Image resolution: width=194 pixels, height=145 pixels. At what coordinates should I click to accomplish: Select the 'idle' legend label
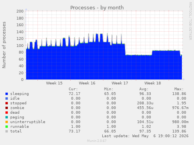[15, 98]
